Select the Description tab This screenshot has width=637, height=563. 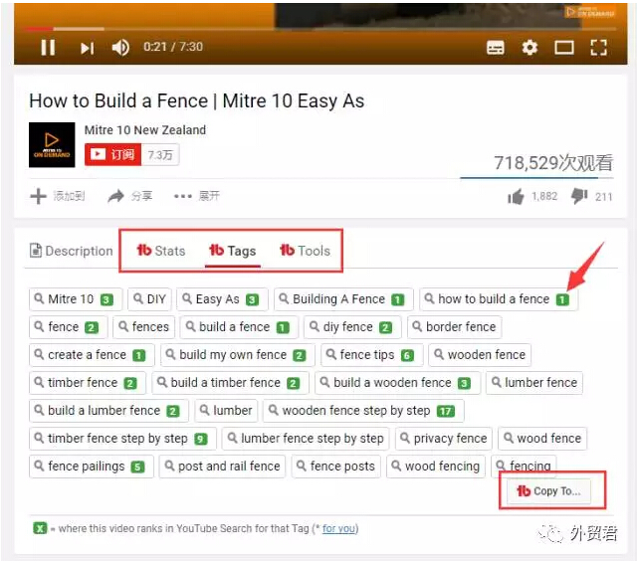pos(71,252)
